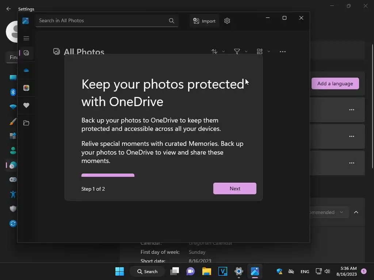Open Personalization in Settings sidebar

[13, 121]
